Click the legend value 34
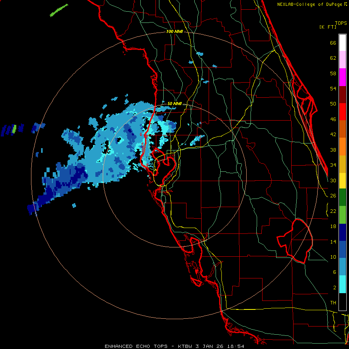 (333, 165)
